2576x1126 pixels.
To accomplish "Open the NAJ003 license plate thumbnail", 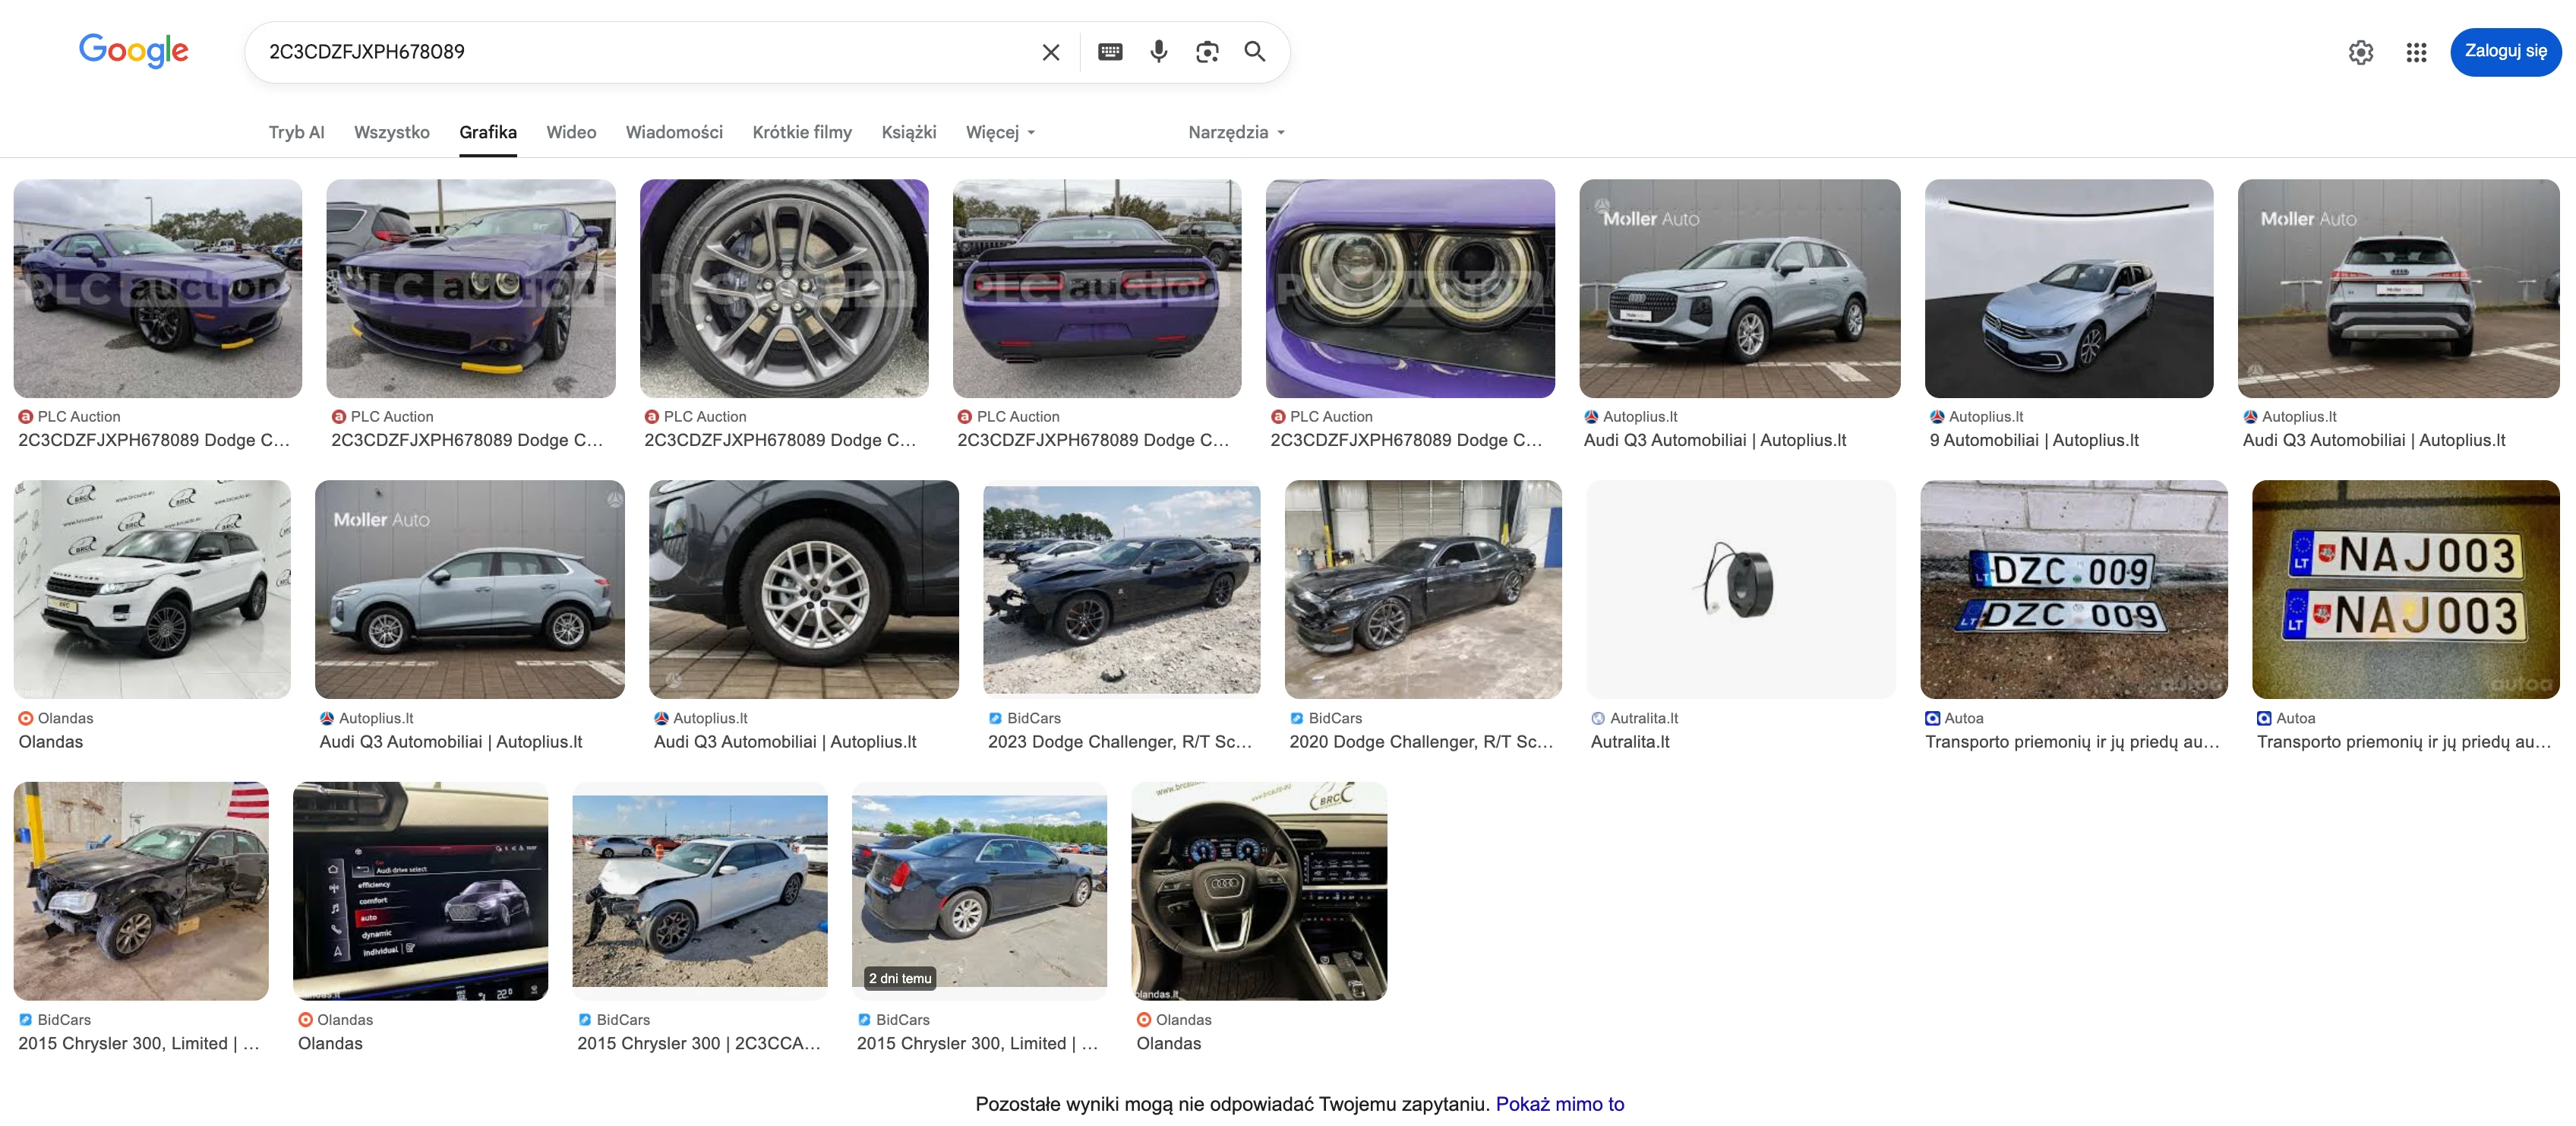I will point(2405,590).
